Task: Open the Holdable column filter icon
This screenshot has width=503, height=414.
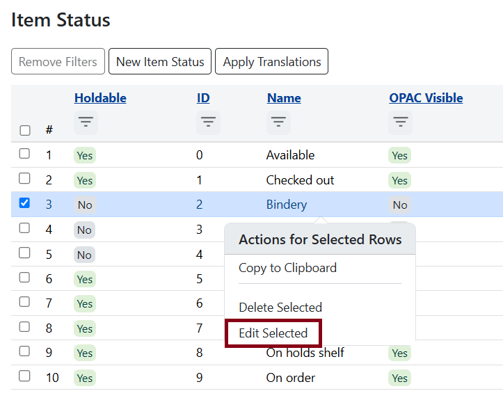Action: (86, 122)
